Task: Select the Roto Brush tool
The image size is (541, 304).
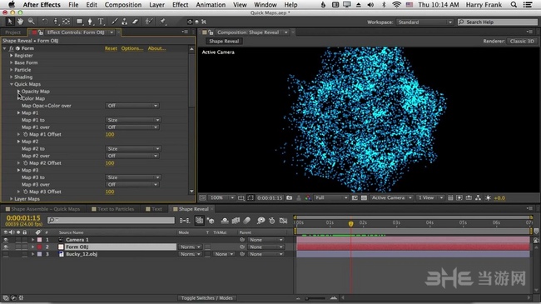Action: pyautogui.click(x=149, y=22)
